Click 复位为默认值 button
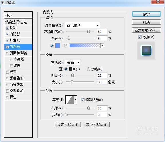 [x=97, y=125]
